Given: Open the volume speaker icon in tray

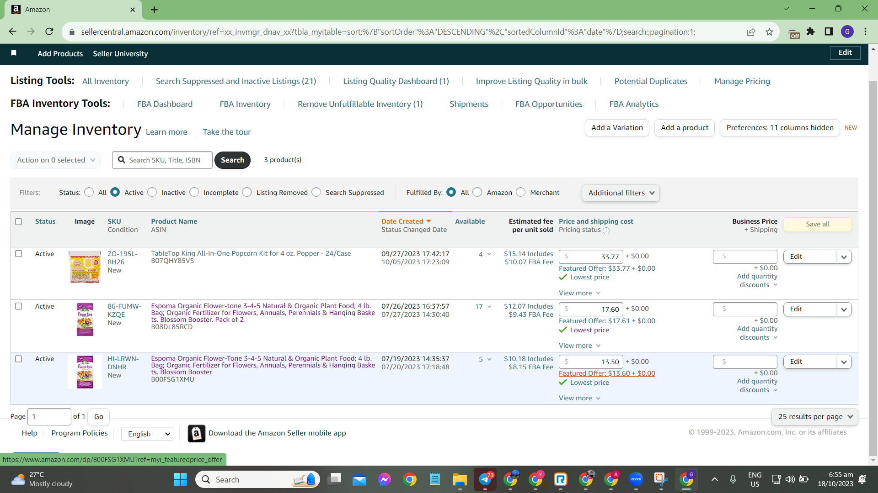Looking at the screenshot, I should click(790, 479).
